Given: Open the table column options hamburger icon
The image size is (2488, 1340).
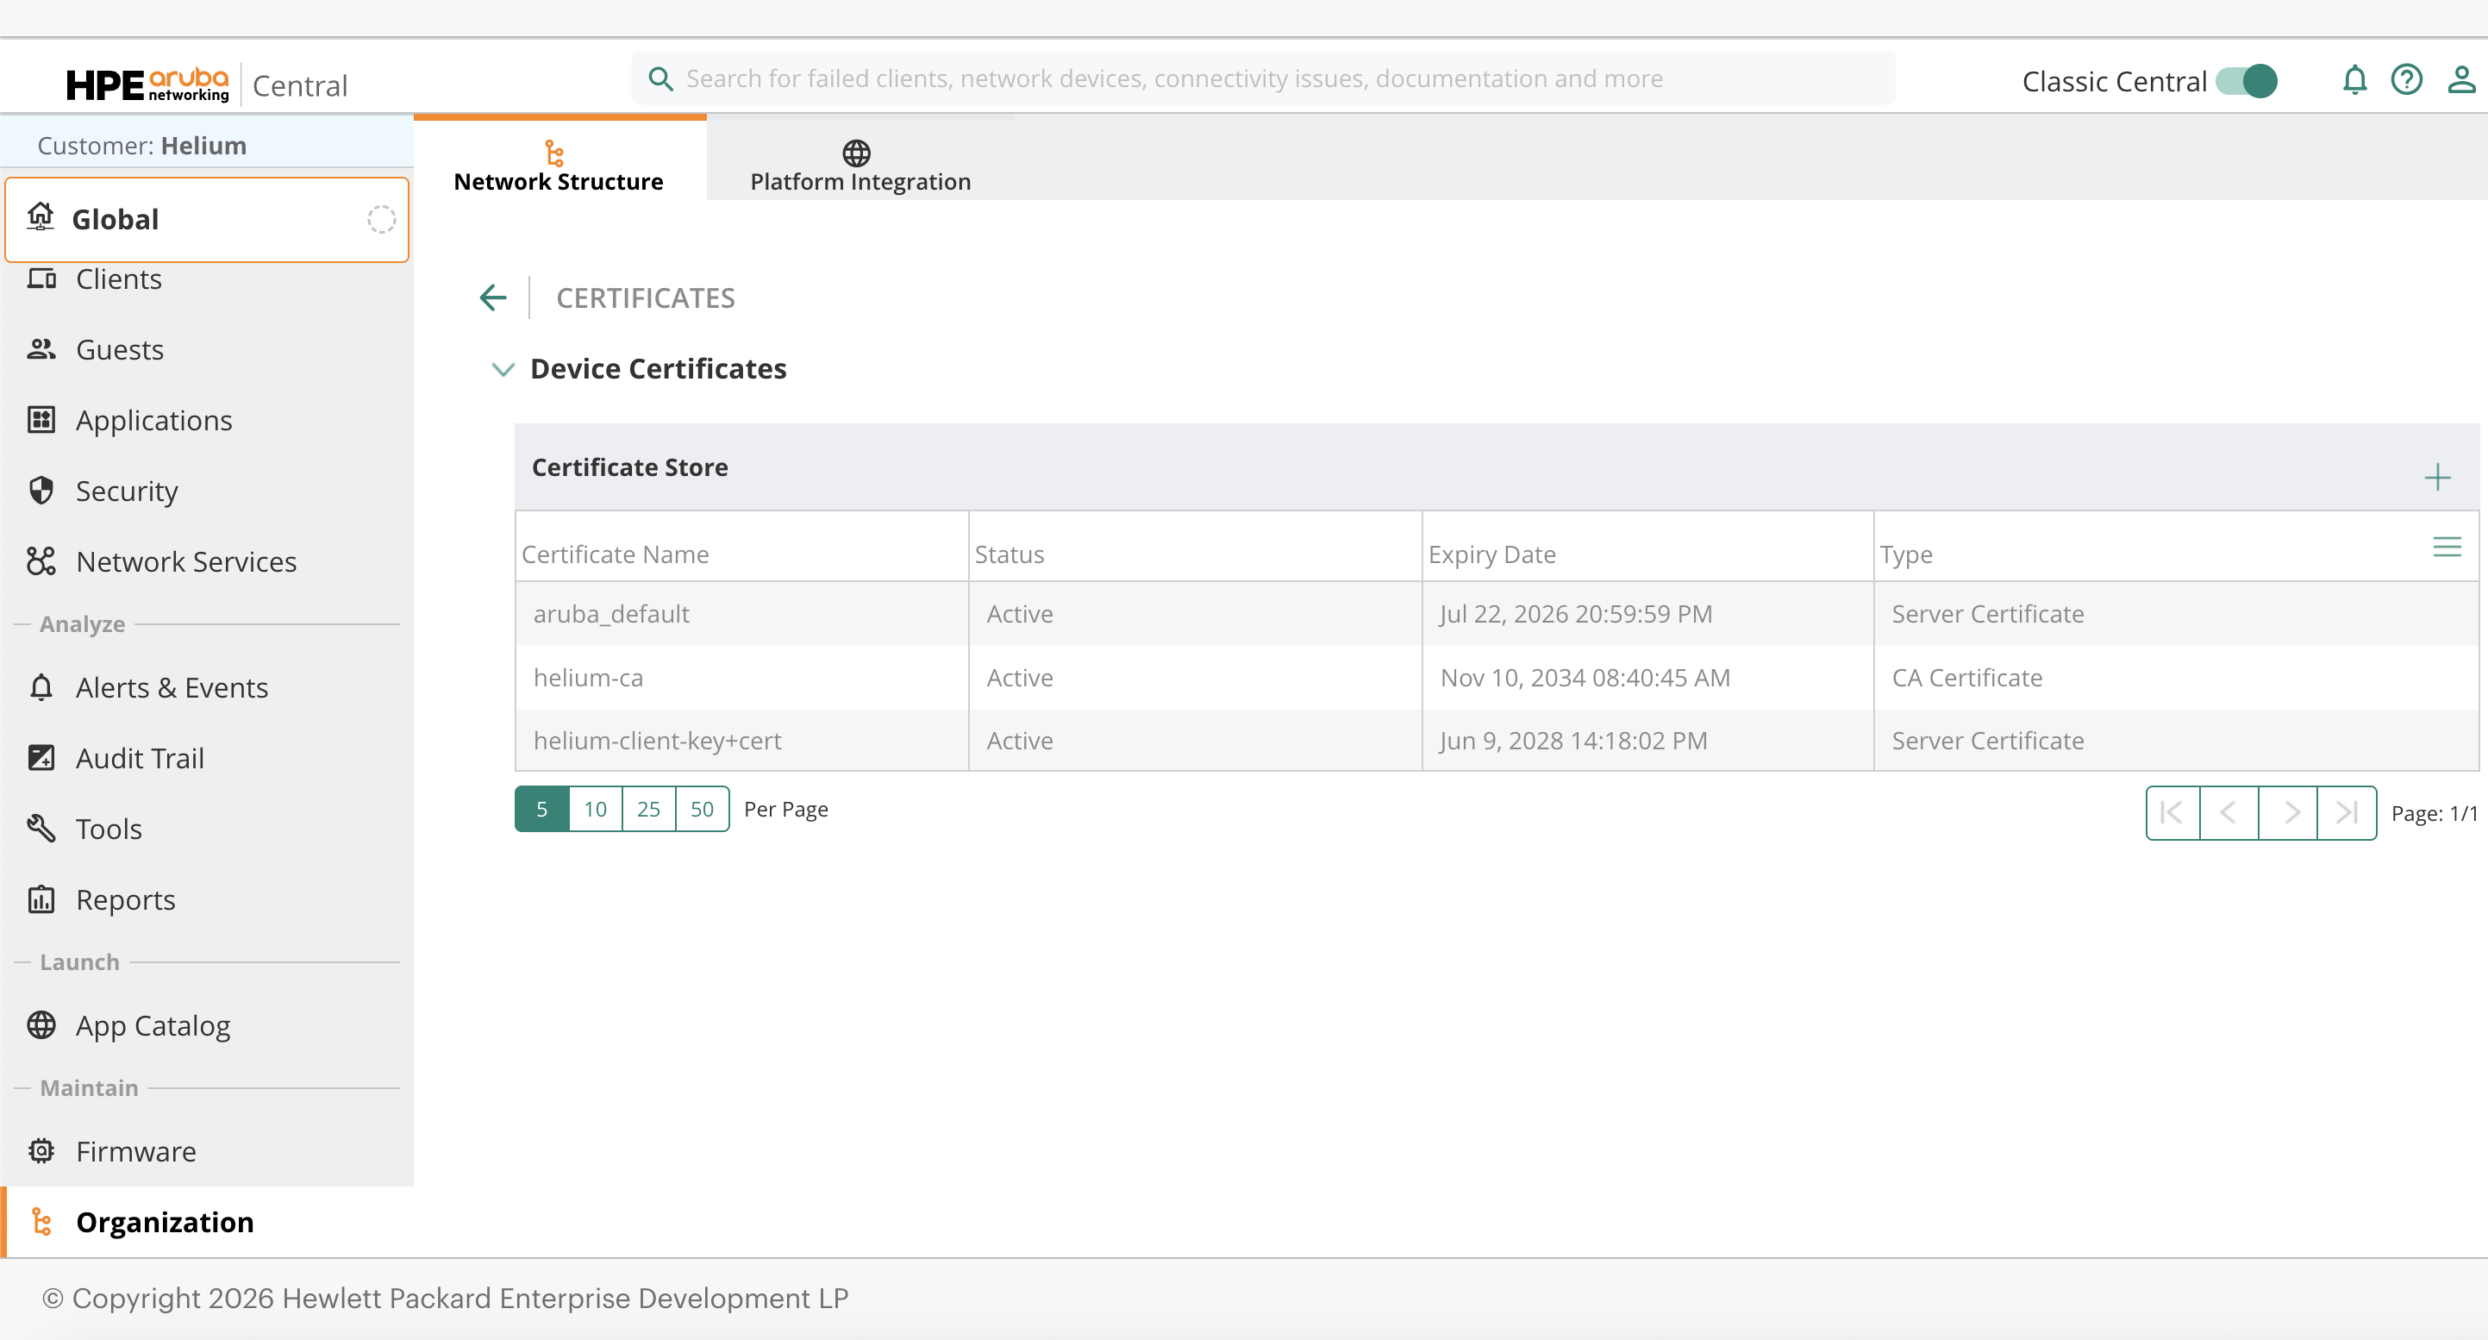Looking at the screenshot, I should point(2446,548).
